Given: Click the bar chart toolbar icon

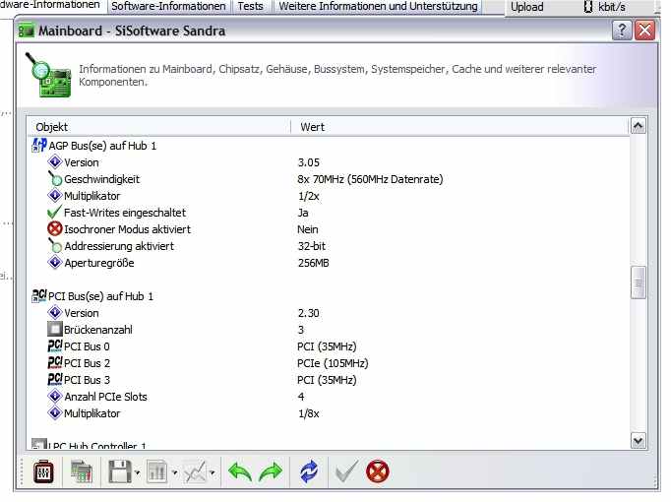Looking at the screenshot, I should click(156, 472).
